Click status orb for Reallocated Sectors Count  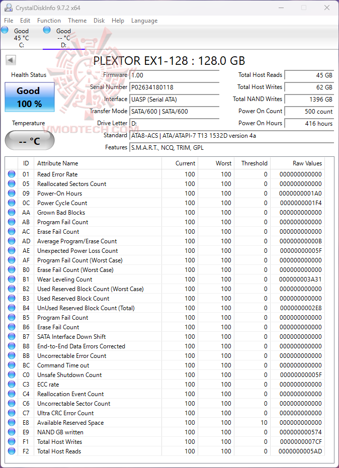click(x=12, y=183)
